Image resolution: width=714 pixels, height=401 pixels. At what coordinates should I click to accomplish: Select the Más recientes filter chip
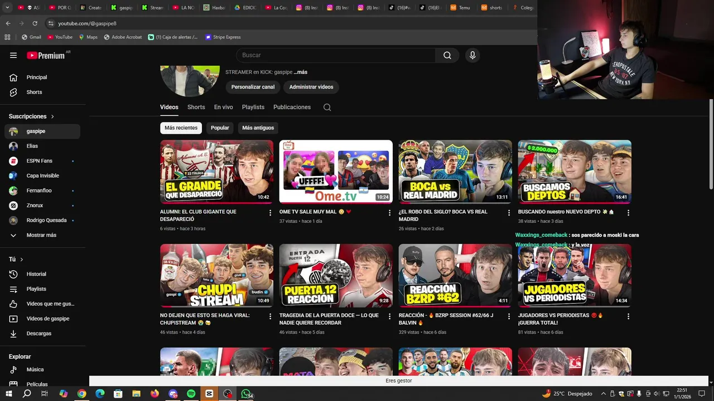coord(181,128)
